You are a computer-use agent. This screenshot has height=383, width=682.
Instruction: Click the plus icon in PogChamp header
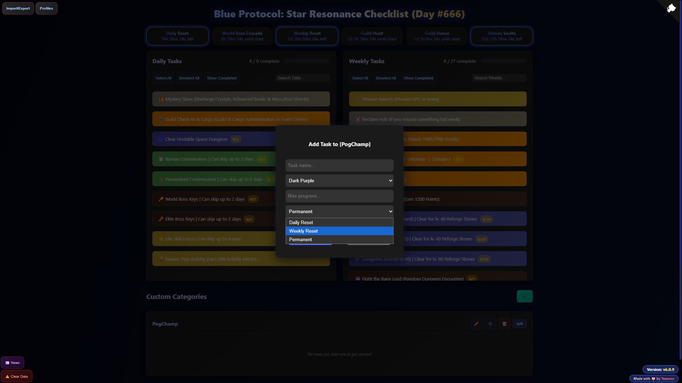click(490, 324)
